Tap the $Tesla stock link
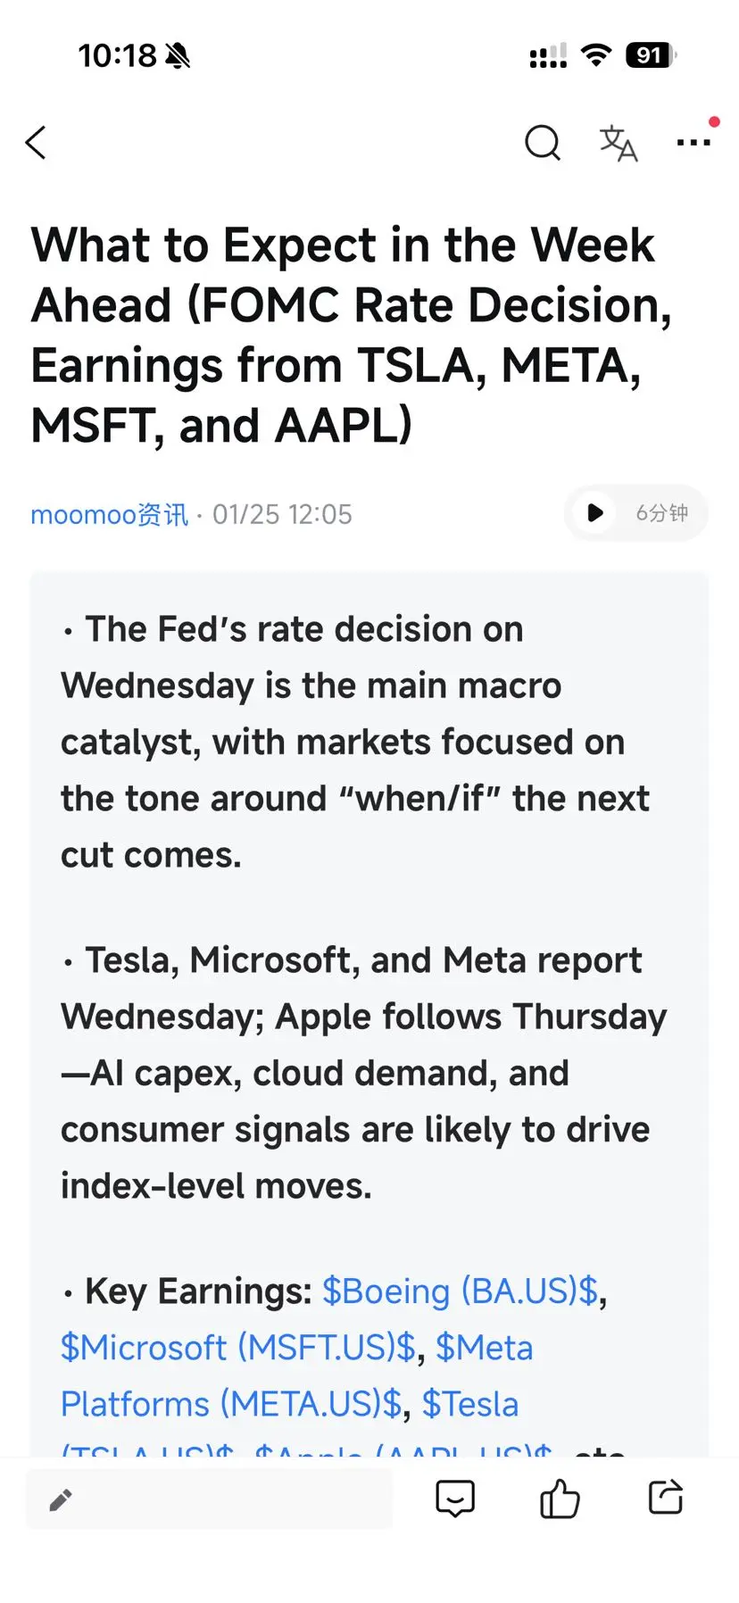Screen dimensions: 739x1603 (470, 1404)
